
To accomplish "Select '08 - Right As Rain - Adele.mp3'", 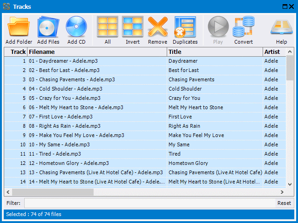I will click(x=65, y=126).
